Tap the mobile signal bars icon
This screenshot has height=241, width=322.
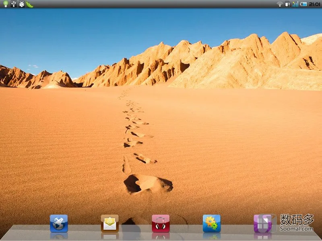[x=295, y=4]
